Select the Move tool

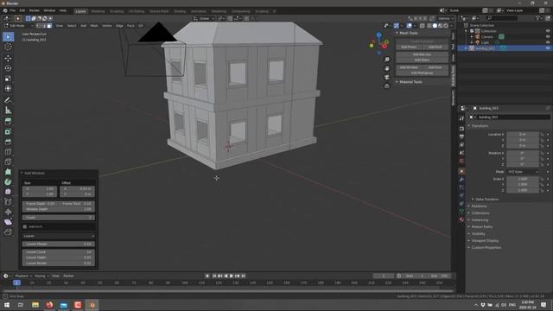click(8, 58)
